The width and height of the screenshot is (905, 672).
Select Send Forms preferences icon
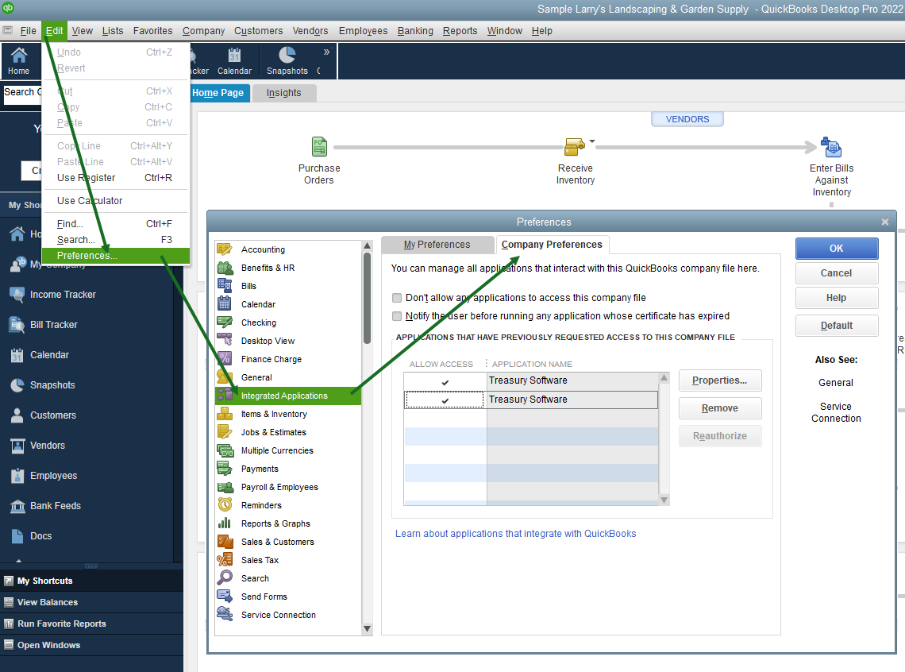(225, 597)
